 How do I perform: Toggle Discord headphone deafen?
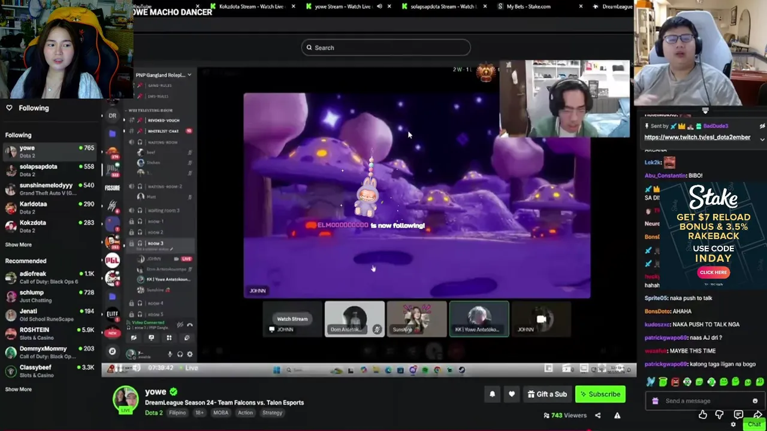[x=180, y=354]
